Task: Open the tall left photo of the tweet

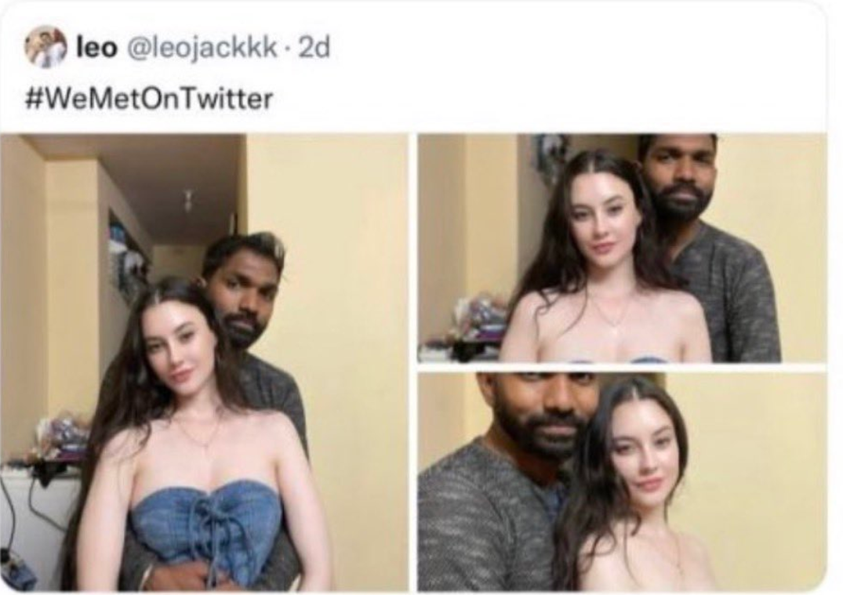Action: [x=205, y=363]
